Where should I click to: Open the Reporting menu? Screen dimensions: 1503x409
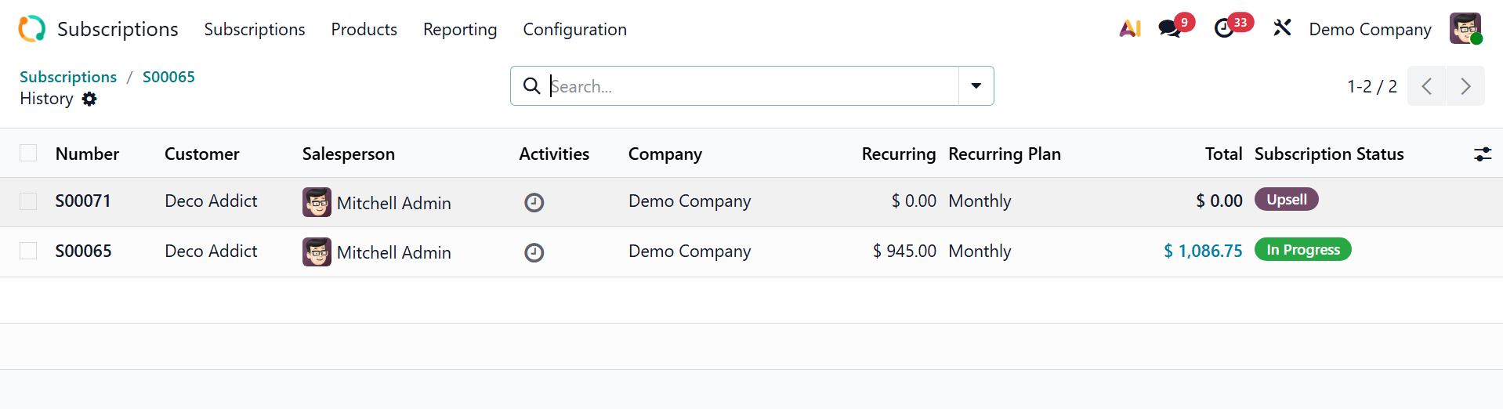pos(460,30)
